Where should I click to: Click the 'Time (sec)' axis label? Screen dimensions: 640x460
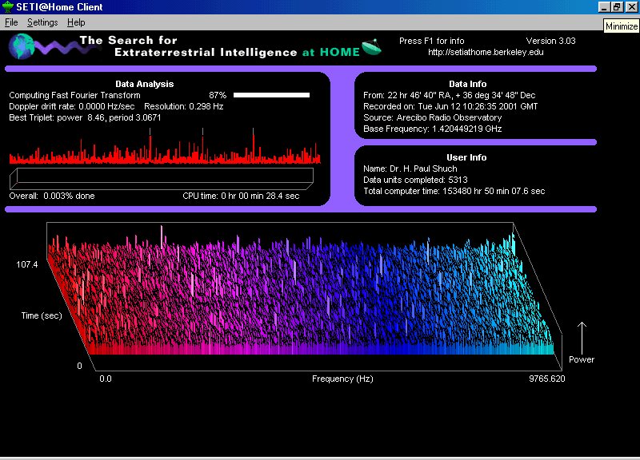(42, 315)
